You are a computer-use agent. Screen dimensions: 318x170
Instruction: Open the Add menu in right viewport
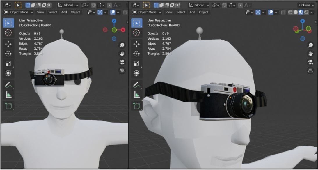point(192,12)
